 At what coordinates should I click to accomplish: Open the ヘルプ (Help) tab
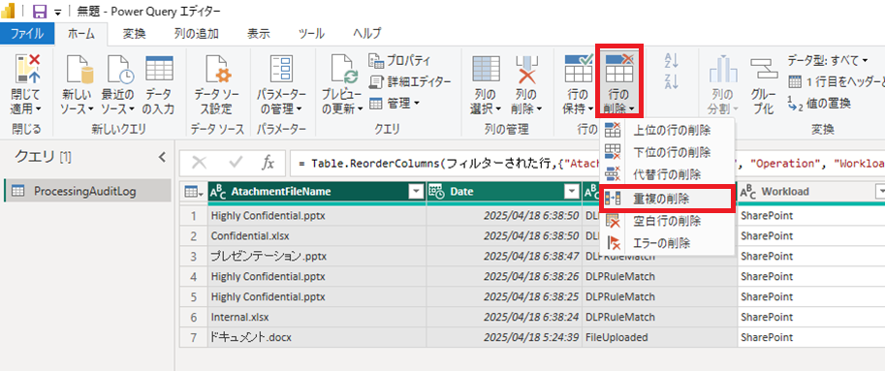(x=366, y=33)
